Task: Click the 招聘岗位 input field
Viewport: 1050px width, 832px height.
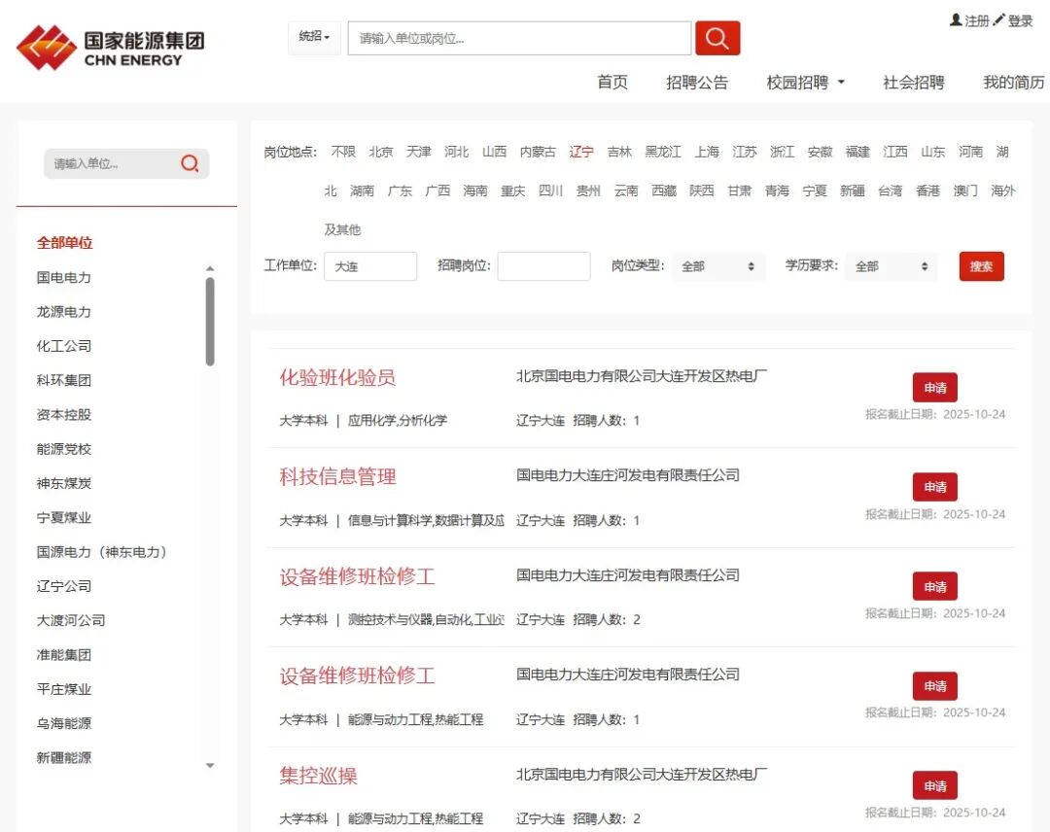Action: (544, 265)
